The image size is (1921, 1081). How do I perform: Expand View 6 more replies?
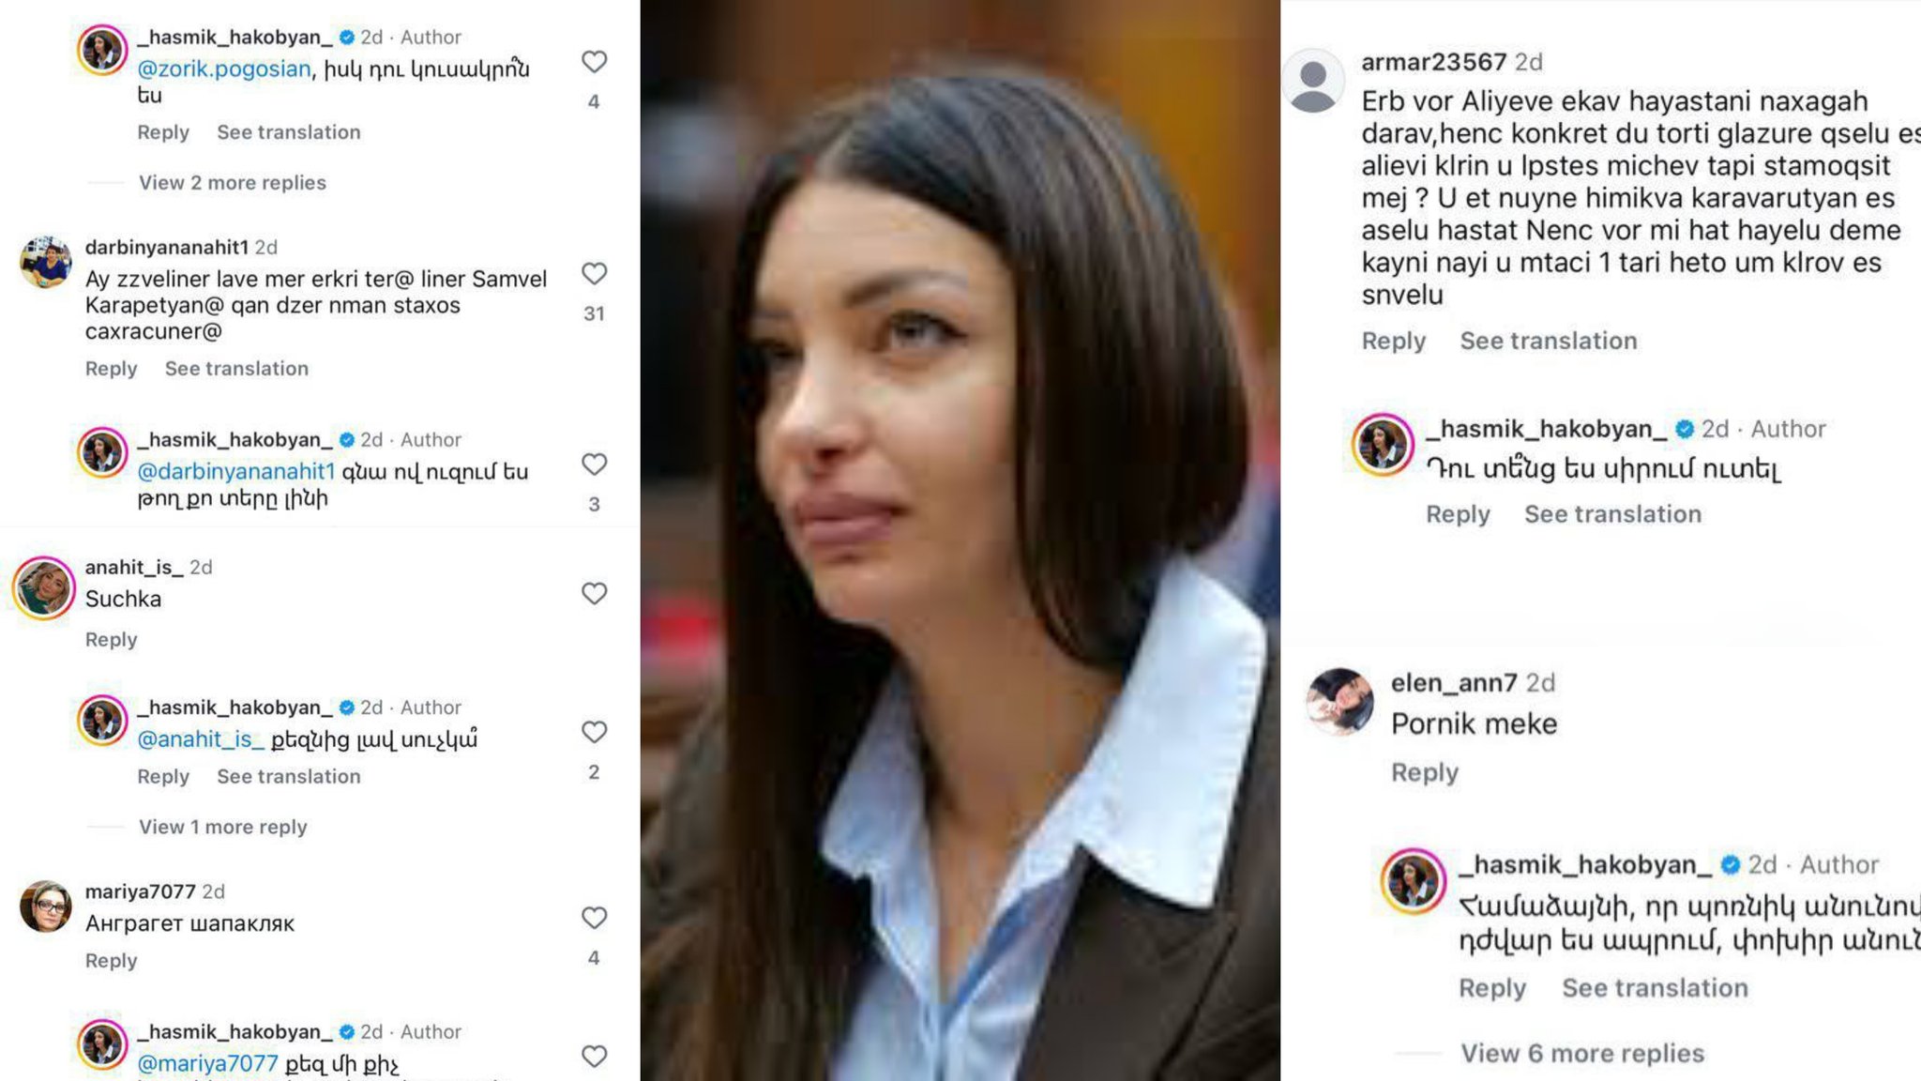[1581, 1053]
